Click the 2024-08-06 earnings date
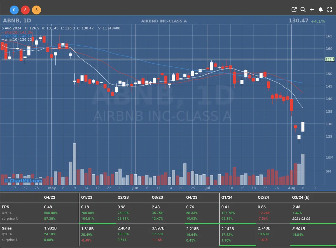This screenshot has height=248, width=336. coord(301,219)
